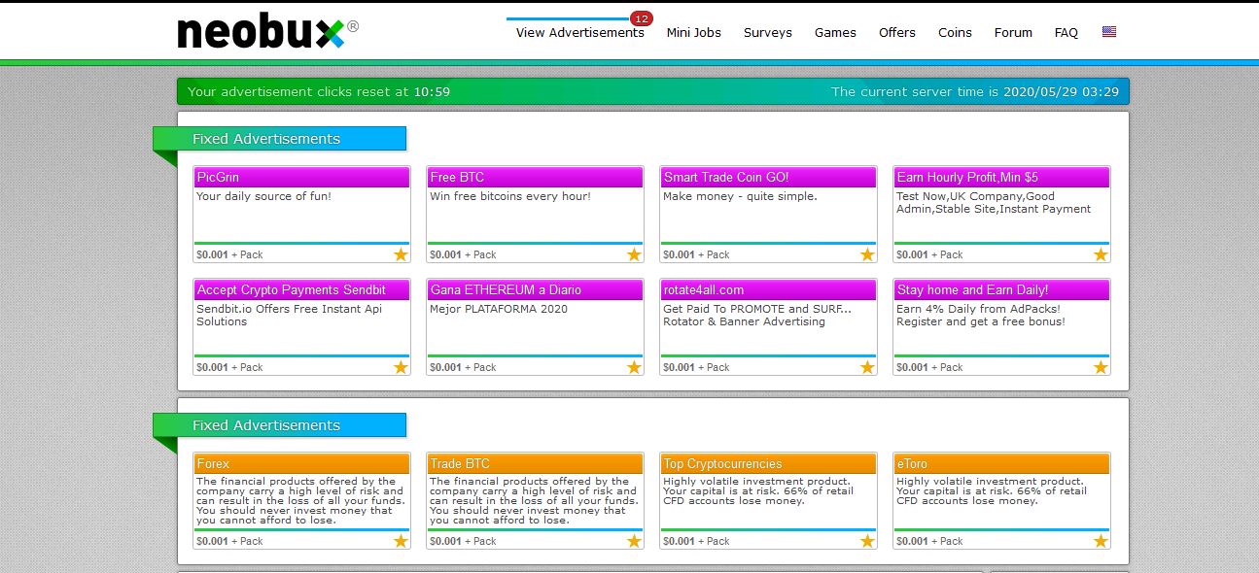Click text 'Get Paid To PROMOTE and SURF...'
Viewport: 1259px width, 573px height.
(x=757, y=309)
